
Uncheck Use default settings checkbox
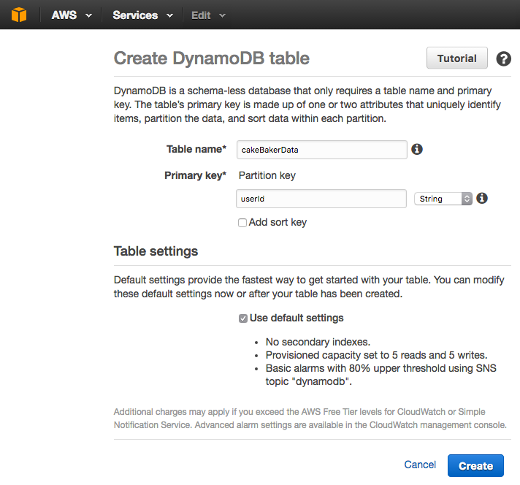pyautogui.click(x=242, y=318)
